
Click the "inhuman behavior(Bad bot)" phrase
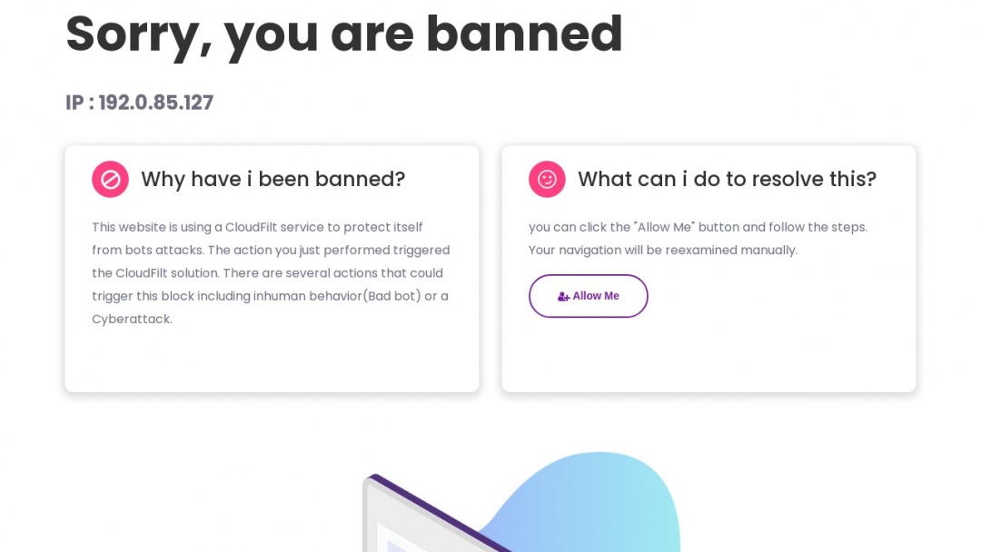(x=338, y=296)
